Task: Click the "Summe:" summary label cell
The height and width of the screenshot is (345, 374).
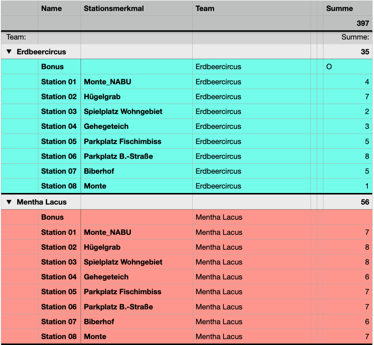Action: pyautogui.click(x=355, y=37)
